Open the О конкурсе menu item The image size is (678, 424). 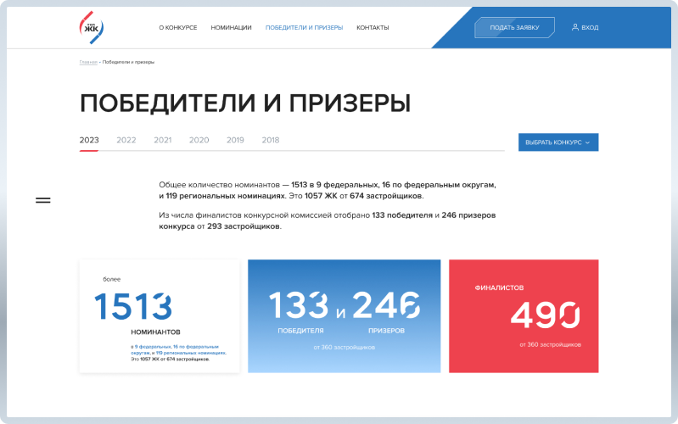tap(177, 28)
